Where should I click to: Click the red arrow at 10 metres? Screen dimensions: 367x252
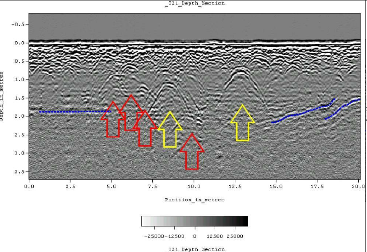click(x=192, y=152)
